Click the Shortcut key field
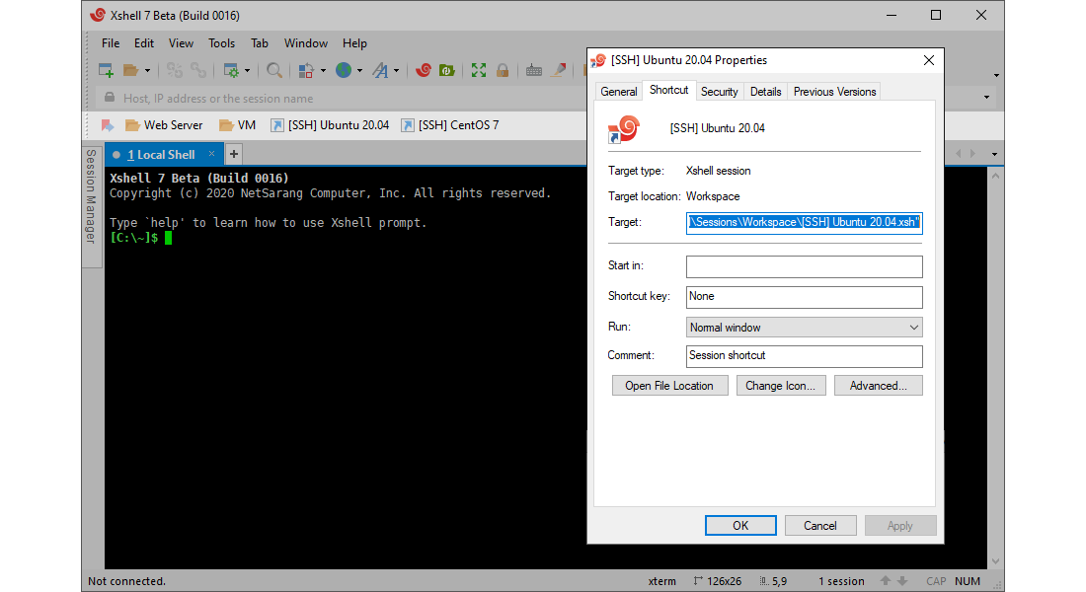Image resolution: width=1086 pixels, height=592 pixels. [x=804, y=297]
